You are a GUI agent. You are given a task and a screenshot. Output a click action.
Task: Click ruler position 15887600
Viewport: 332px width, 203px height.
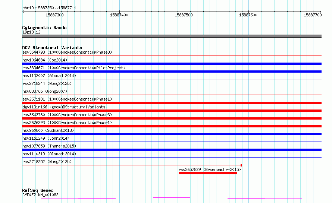click(x=248, y=15)
